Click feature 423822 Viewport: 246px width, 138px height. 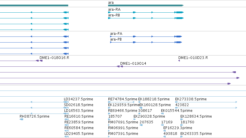coord(182,105)
